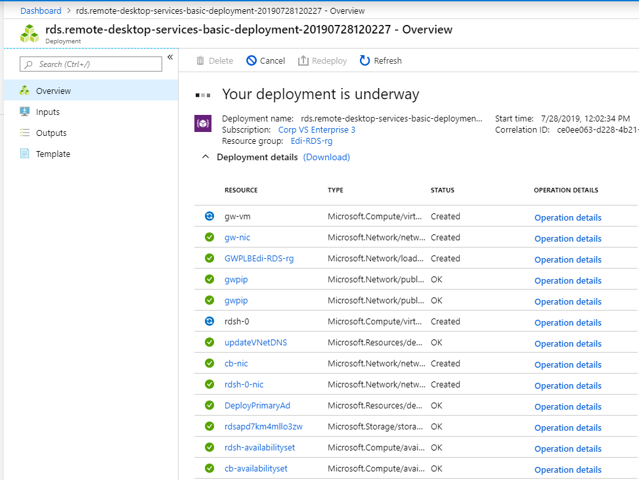
Task: Click the in-progress sync icon for rdsh-0
Action: pos(209,322)
